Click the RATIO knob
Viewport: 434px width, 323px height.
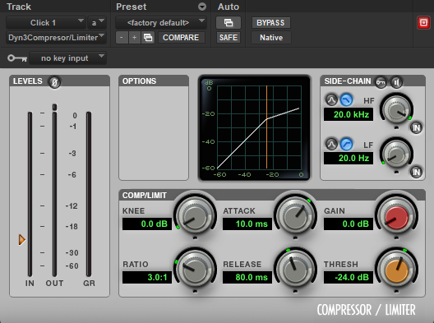[x=195, y=270]
